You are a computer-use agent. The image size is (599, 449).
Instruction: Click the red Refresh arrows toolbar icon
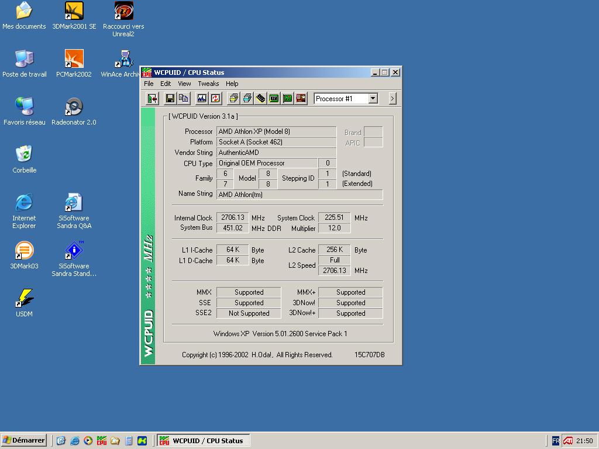pos(215,98)
